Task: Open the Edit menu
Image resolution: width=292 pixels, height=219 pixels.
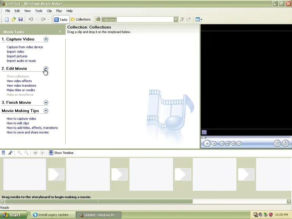Action: 17,11
